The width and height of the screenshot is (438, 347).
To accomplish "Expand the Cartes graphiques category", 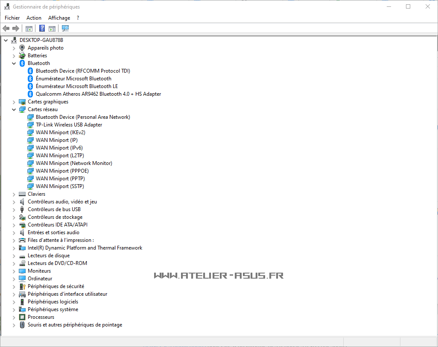I will (14, 102).
